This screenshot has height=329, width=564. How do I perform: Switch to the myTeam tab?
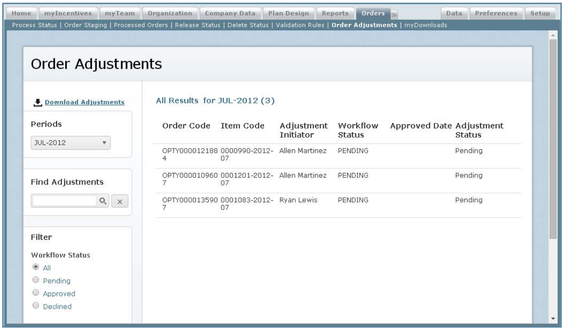tap(120, 13)
